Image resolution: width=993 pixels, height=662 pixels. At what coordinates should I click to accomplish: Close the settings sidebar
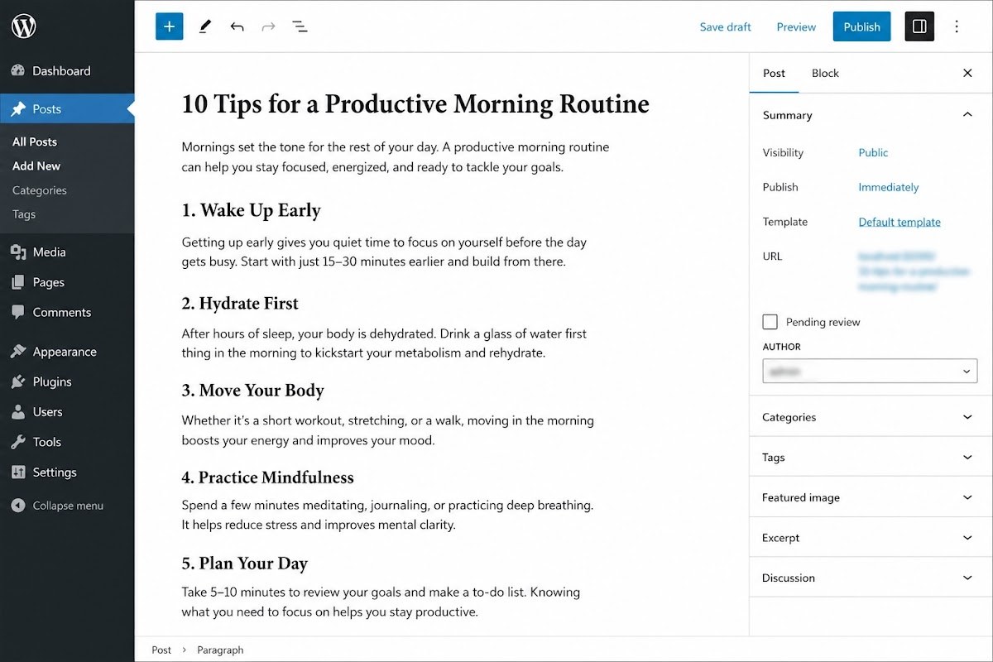click(967, 73)
